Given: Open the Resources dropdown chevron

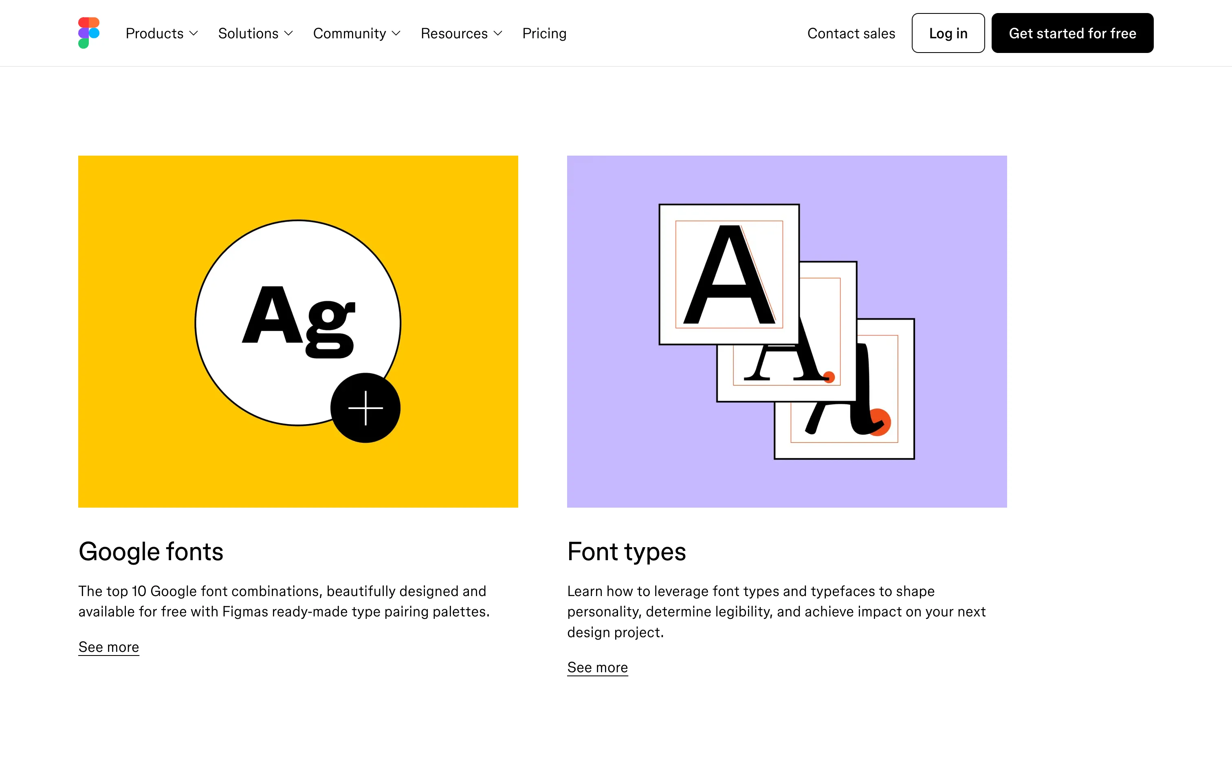Looking at the screenshot, I should click(498, 33).
